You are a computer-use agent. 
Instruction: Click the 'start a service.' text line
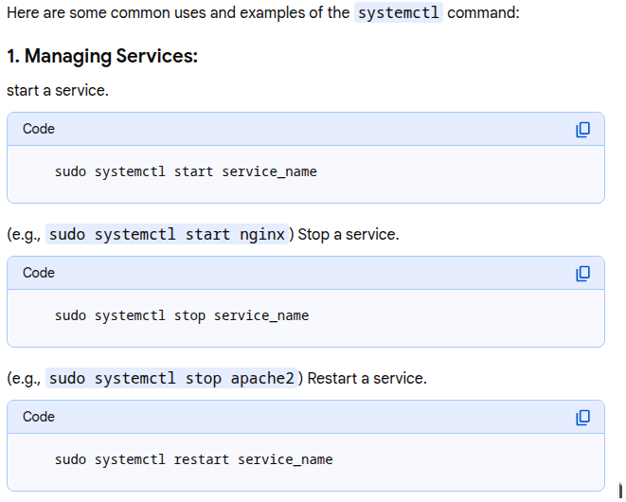pyautogui.click(x=58, y=91)
